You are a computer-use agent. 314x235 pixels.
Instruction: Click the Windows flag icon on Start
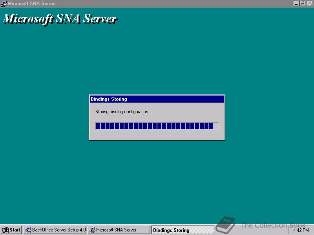(5, 230)
